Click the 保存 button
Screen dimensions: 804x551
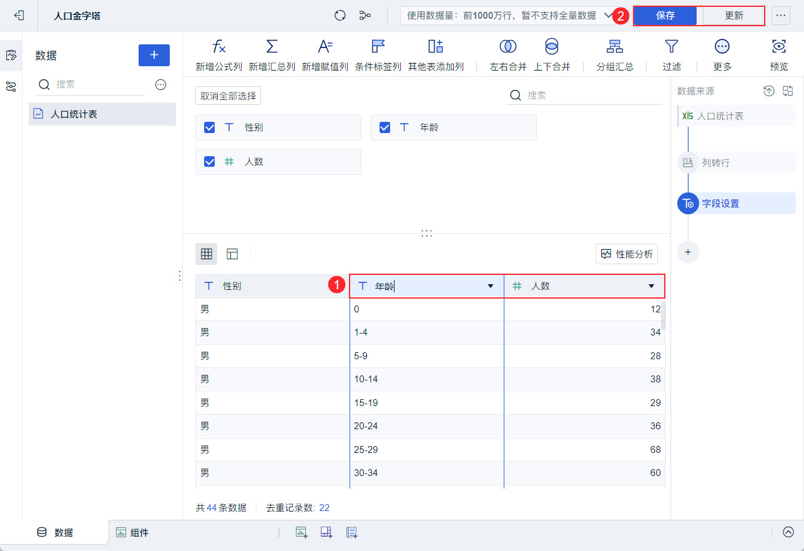click(665, 16)
